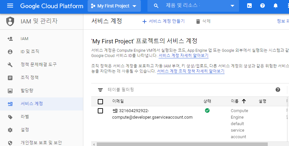Click 서비스 계정 만들기 button
289x146 pixels.
pos(163,21)
